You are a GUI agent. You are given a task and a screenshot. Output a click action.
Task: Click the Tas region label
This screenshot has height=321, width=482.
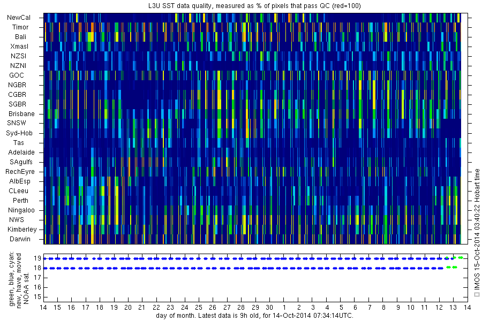[18, 143]
